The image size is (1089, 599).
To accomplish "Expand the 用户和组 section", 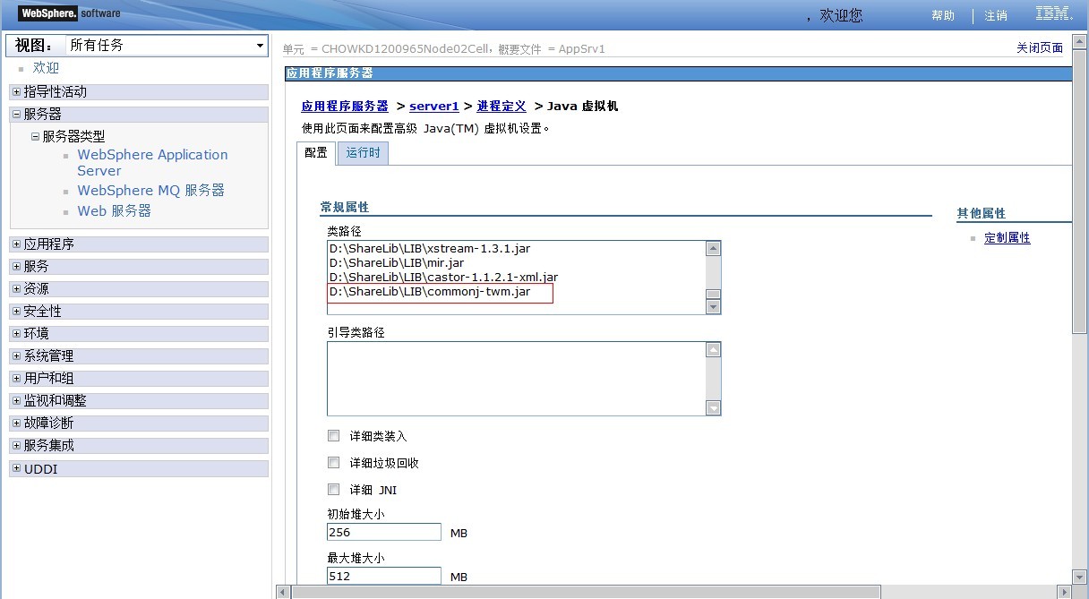I will coord(17,379).
